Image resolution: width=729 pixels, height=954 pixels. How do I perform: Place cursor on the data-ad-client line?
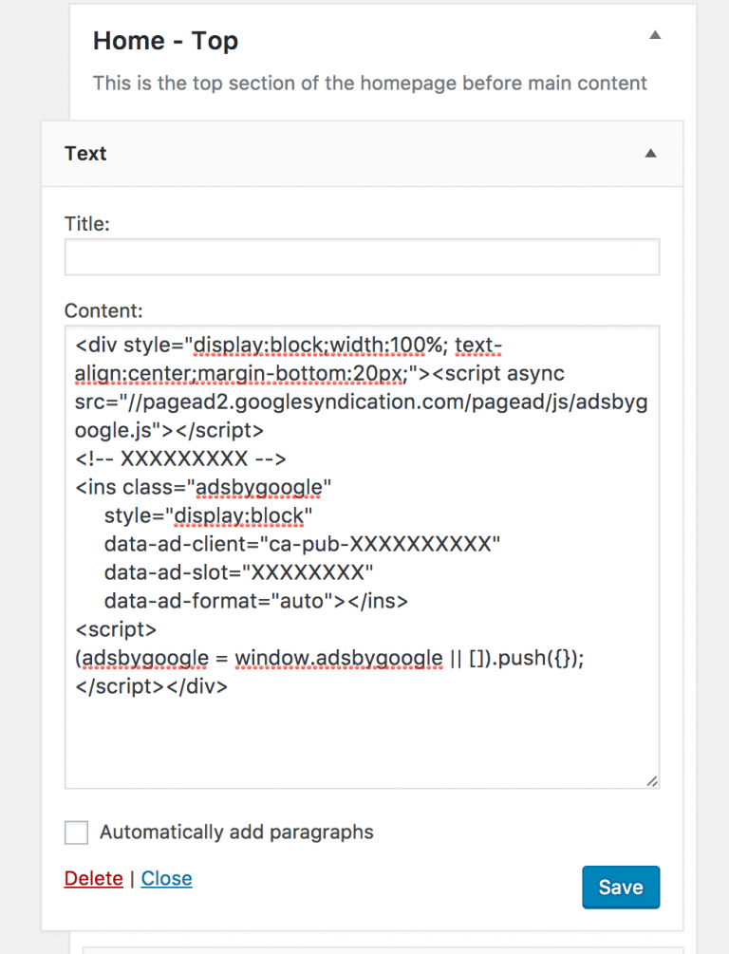pyautogui.click(x=302, y=545)
